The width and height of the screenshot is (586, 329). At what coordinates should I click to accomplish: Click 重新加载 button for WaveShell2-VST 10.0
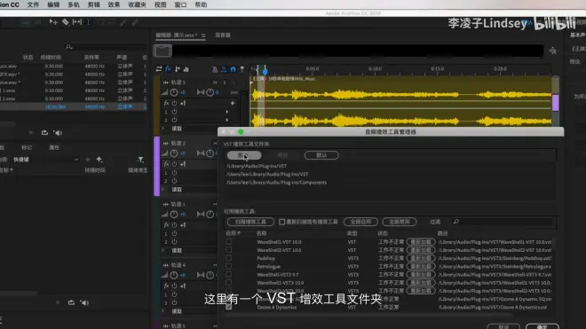tap(421, 250)
